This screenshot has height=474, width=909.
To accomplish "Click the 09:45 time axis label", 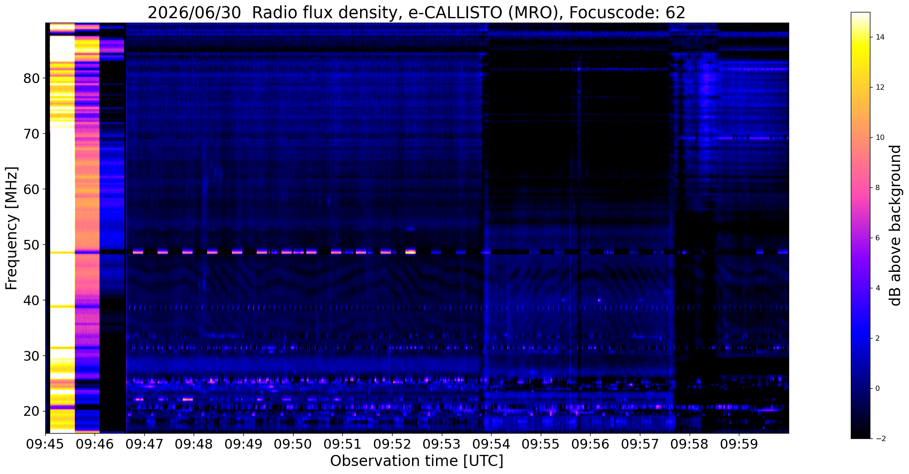I will pos(46,444).
